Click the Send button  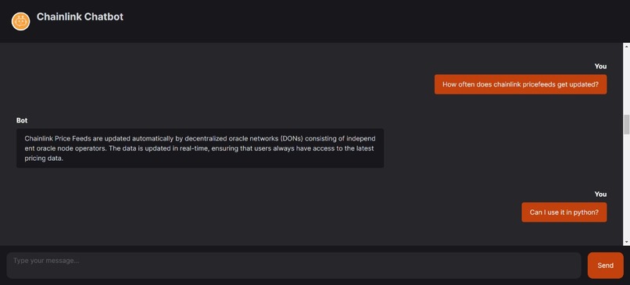pyautogui.click(x=605, y=265)
